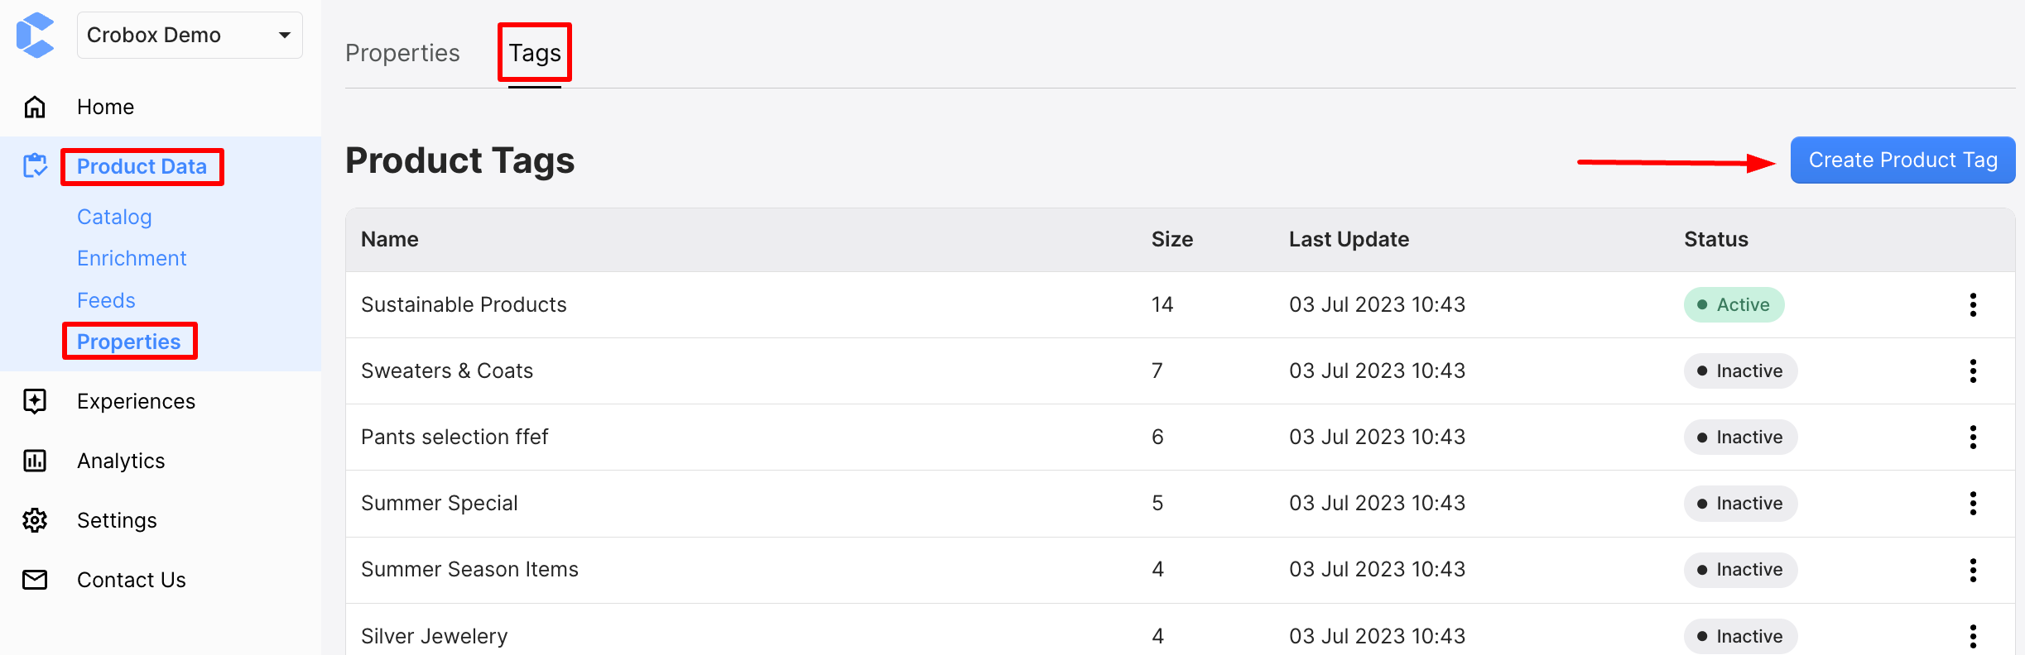Image resolution: width=2025 pixels, height=655 pixels.
Task: Click the Home house icon
Action: coord(35,108)
